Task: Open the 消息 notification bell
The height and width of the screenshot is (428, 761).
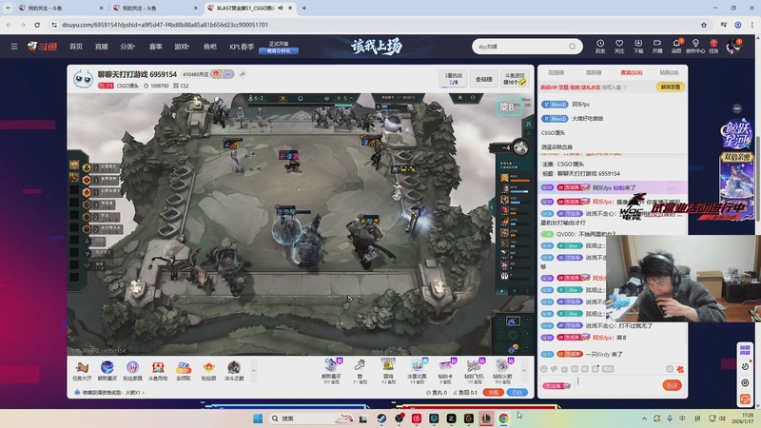Action: pyautogui.click(x=676, y=47)
